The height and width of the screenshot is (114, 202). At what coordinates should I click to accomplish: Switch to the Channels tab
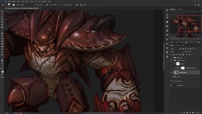(177, 45)
